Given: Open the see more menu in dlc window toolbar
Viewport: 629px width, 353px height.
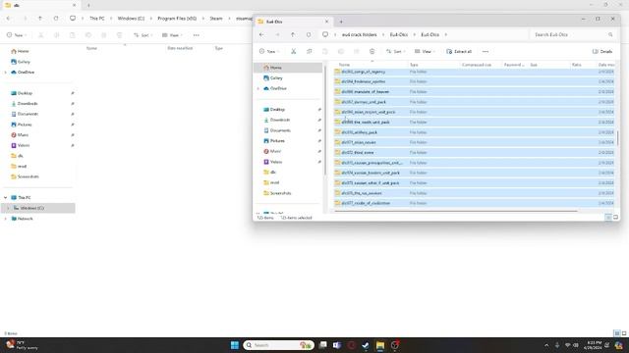Looking at the screenshot, I should click(197, 35).
